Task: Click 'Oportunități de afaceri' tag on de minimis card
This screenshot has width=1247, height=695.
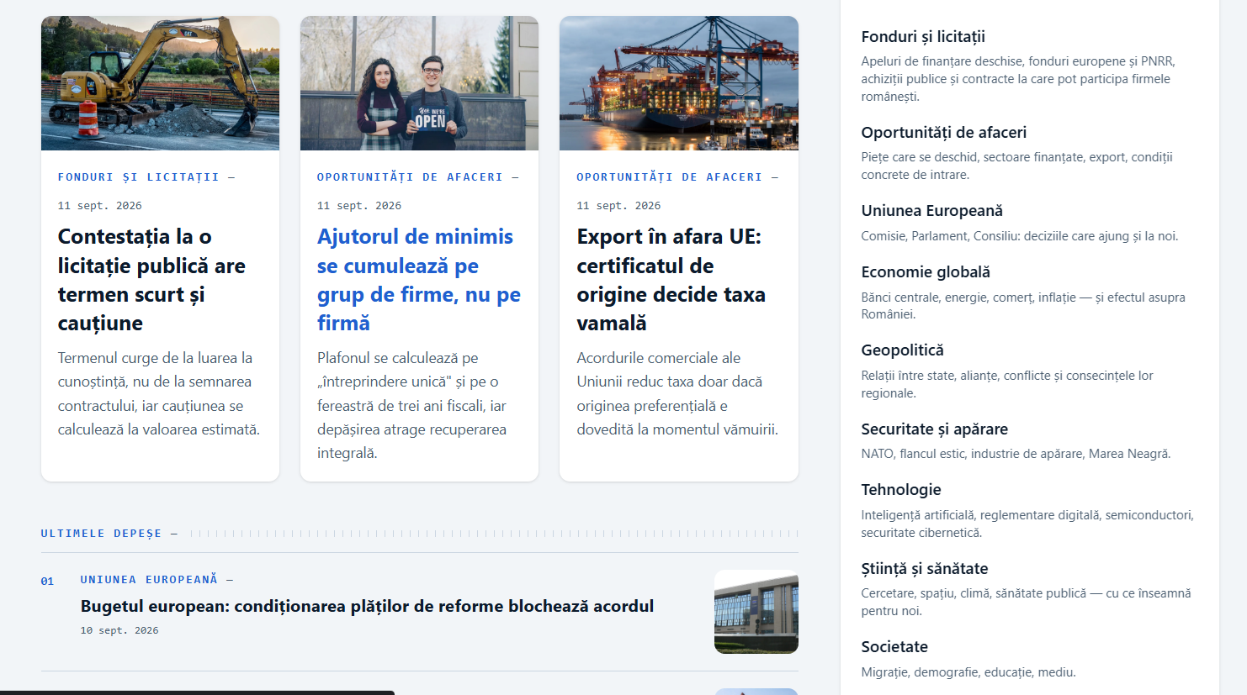Action: coord(410,177)
